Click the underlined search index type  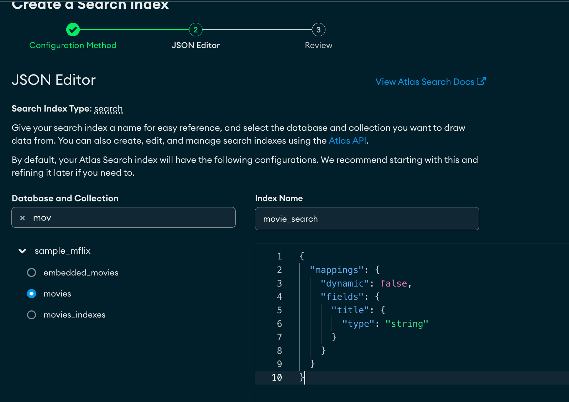pos(108,109)
